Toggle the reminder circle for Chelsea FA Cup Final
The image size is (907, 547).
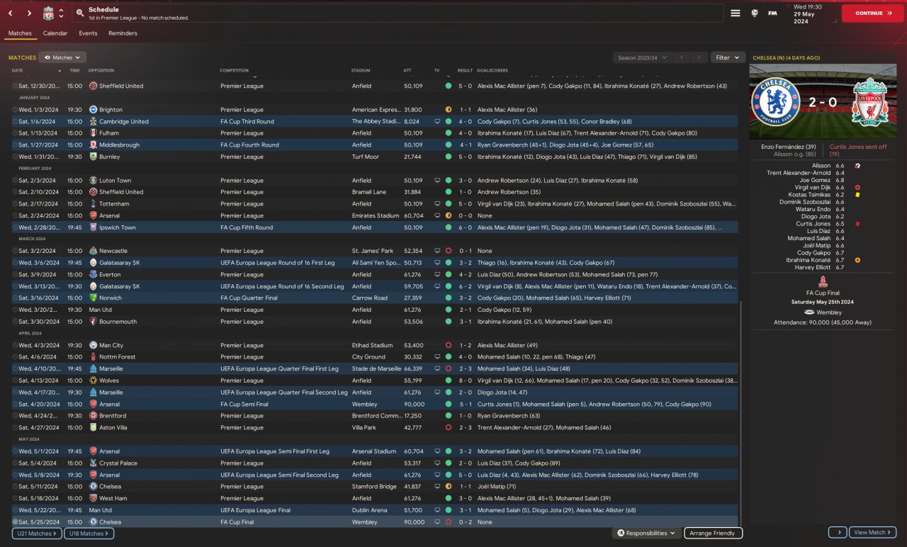coord(15,522)
